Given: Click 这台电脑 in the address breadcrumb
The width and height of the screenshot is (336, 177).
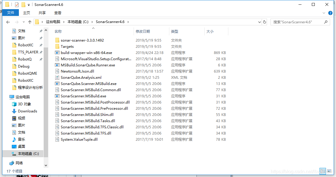Looking at the screenshot, I should pos(53,22).
